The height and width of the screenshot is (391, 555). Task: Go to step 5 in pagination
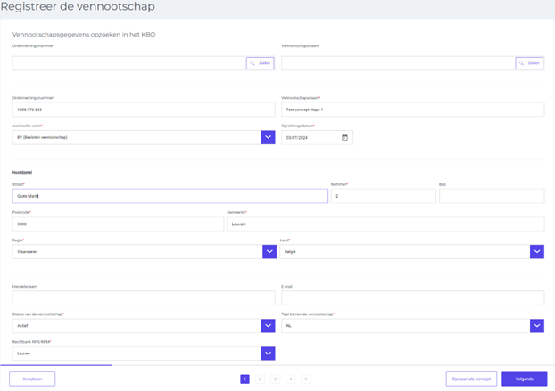[x=305, y=379]
